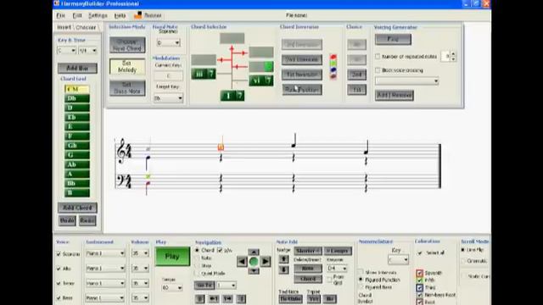Open the Soprano instrument dropdown
The image size is (543, 305).
coord(105,253)
